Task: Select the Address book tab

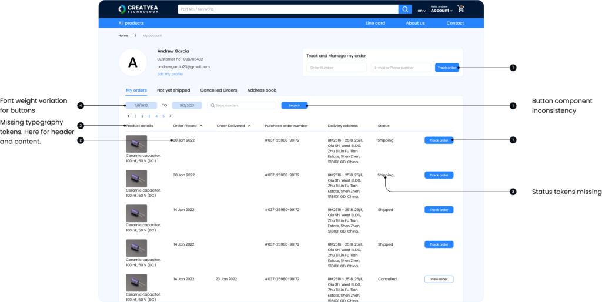Action: click(261, 90)
